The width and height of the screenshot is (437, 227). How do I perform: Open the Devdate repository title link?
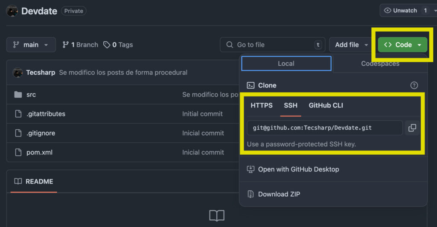pos(39,11)
